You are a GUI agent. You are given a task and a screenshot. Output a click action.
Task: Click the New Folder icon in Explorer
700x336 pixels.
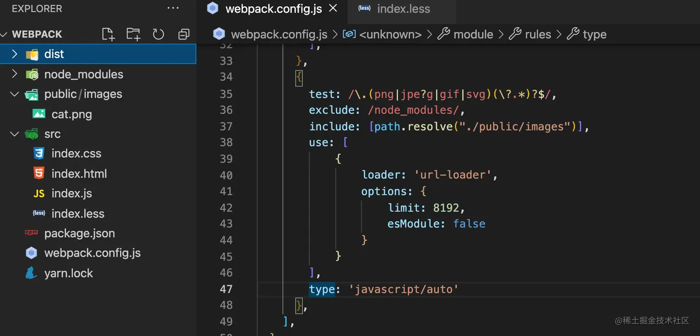[x=133, y=34]
